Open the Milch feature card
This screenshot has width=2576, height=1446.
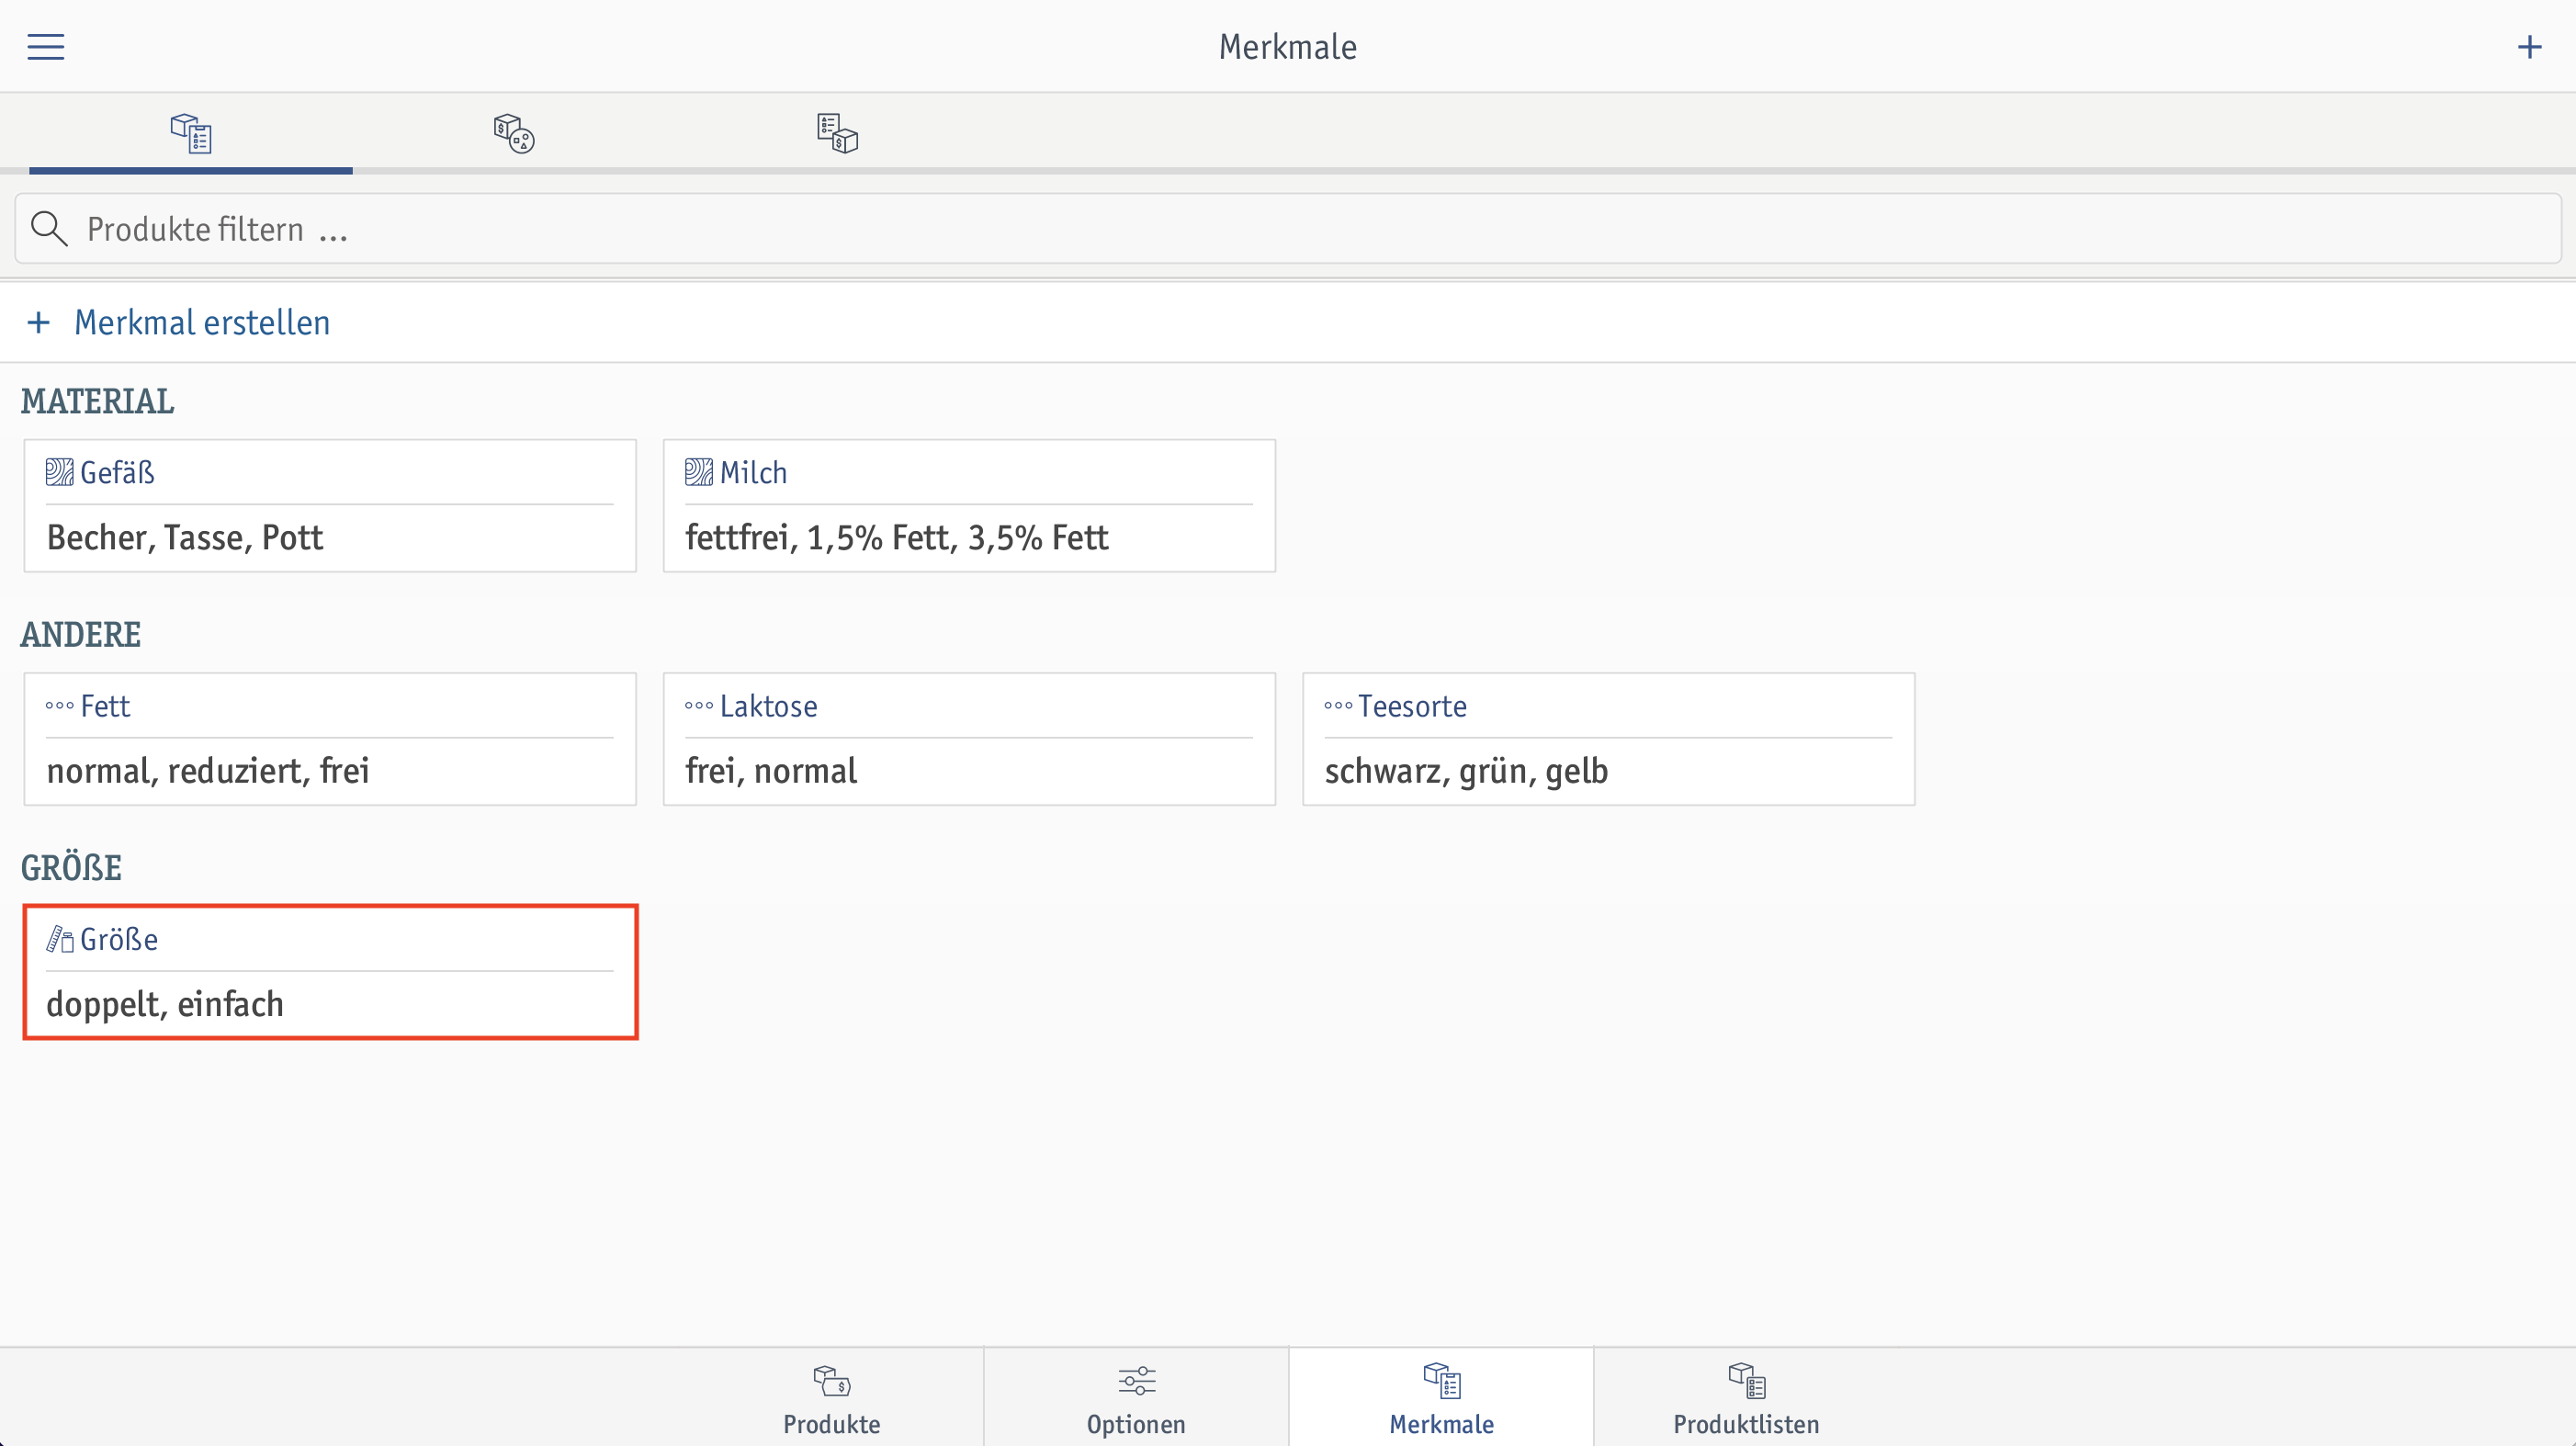click(x=969, y=506)
